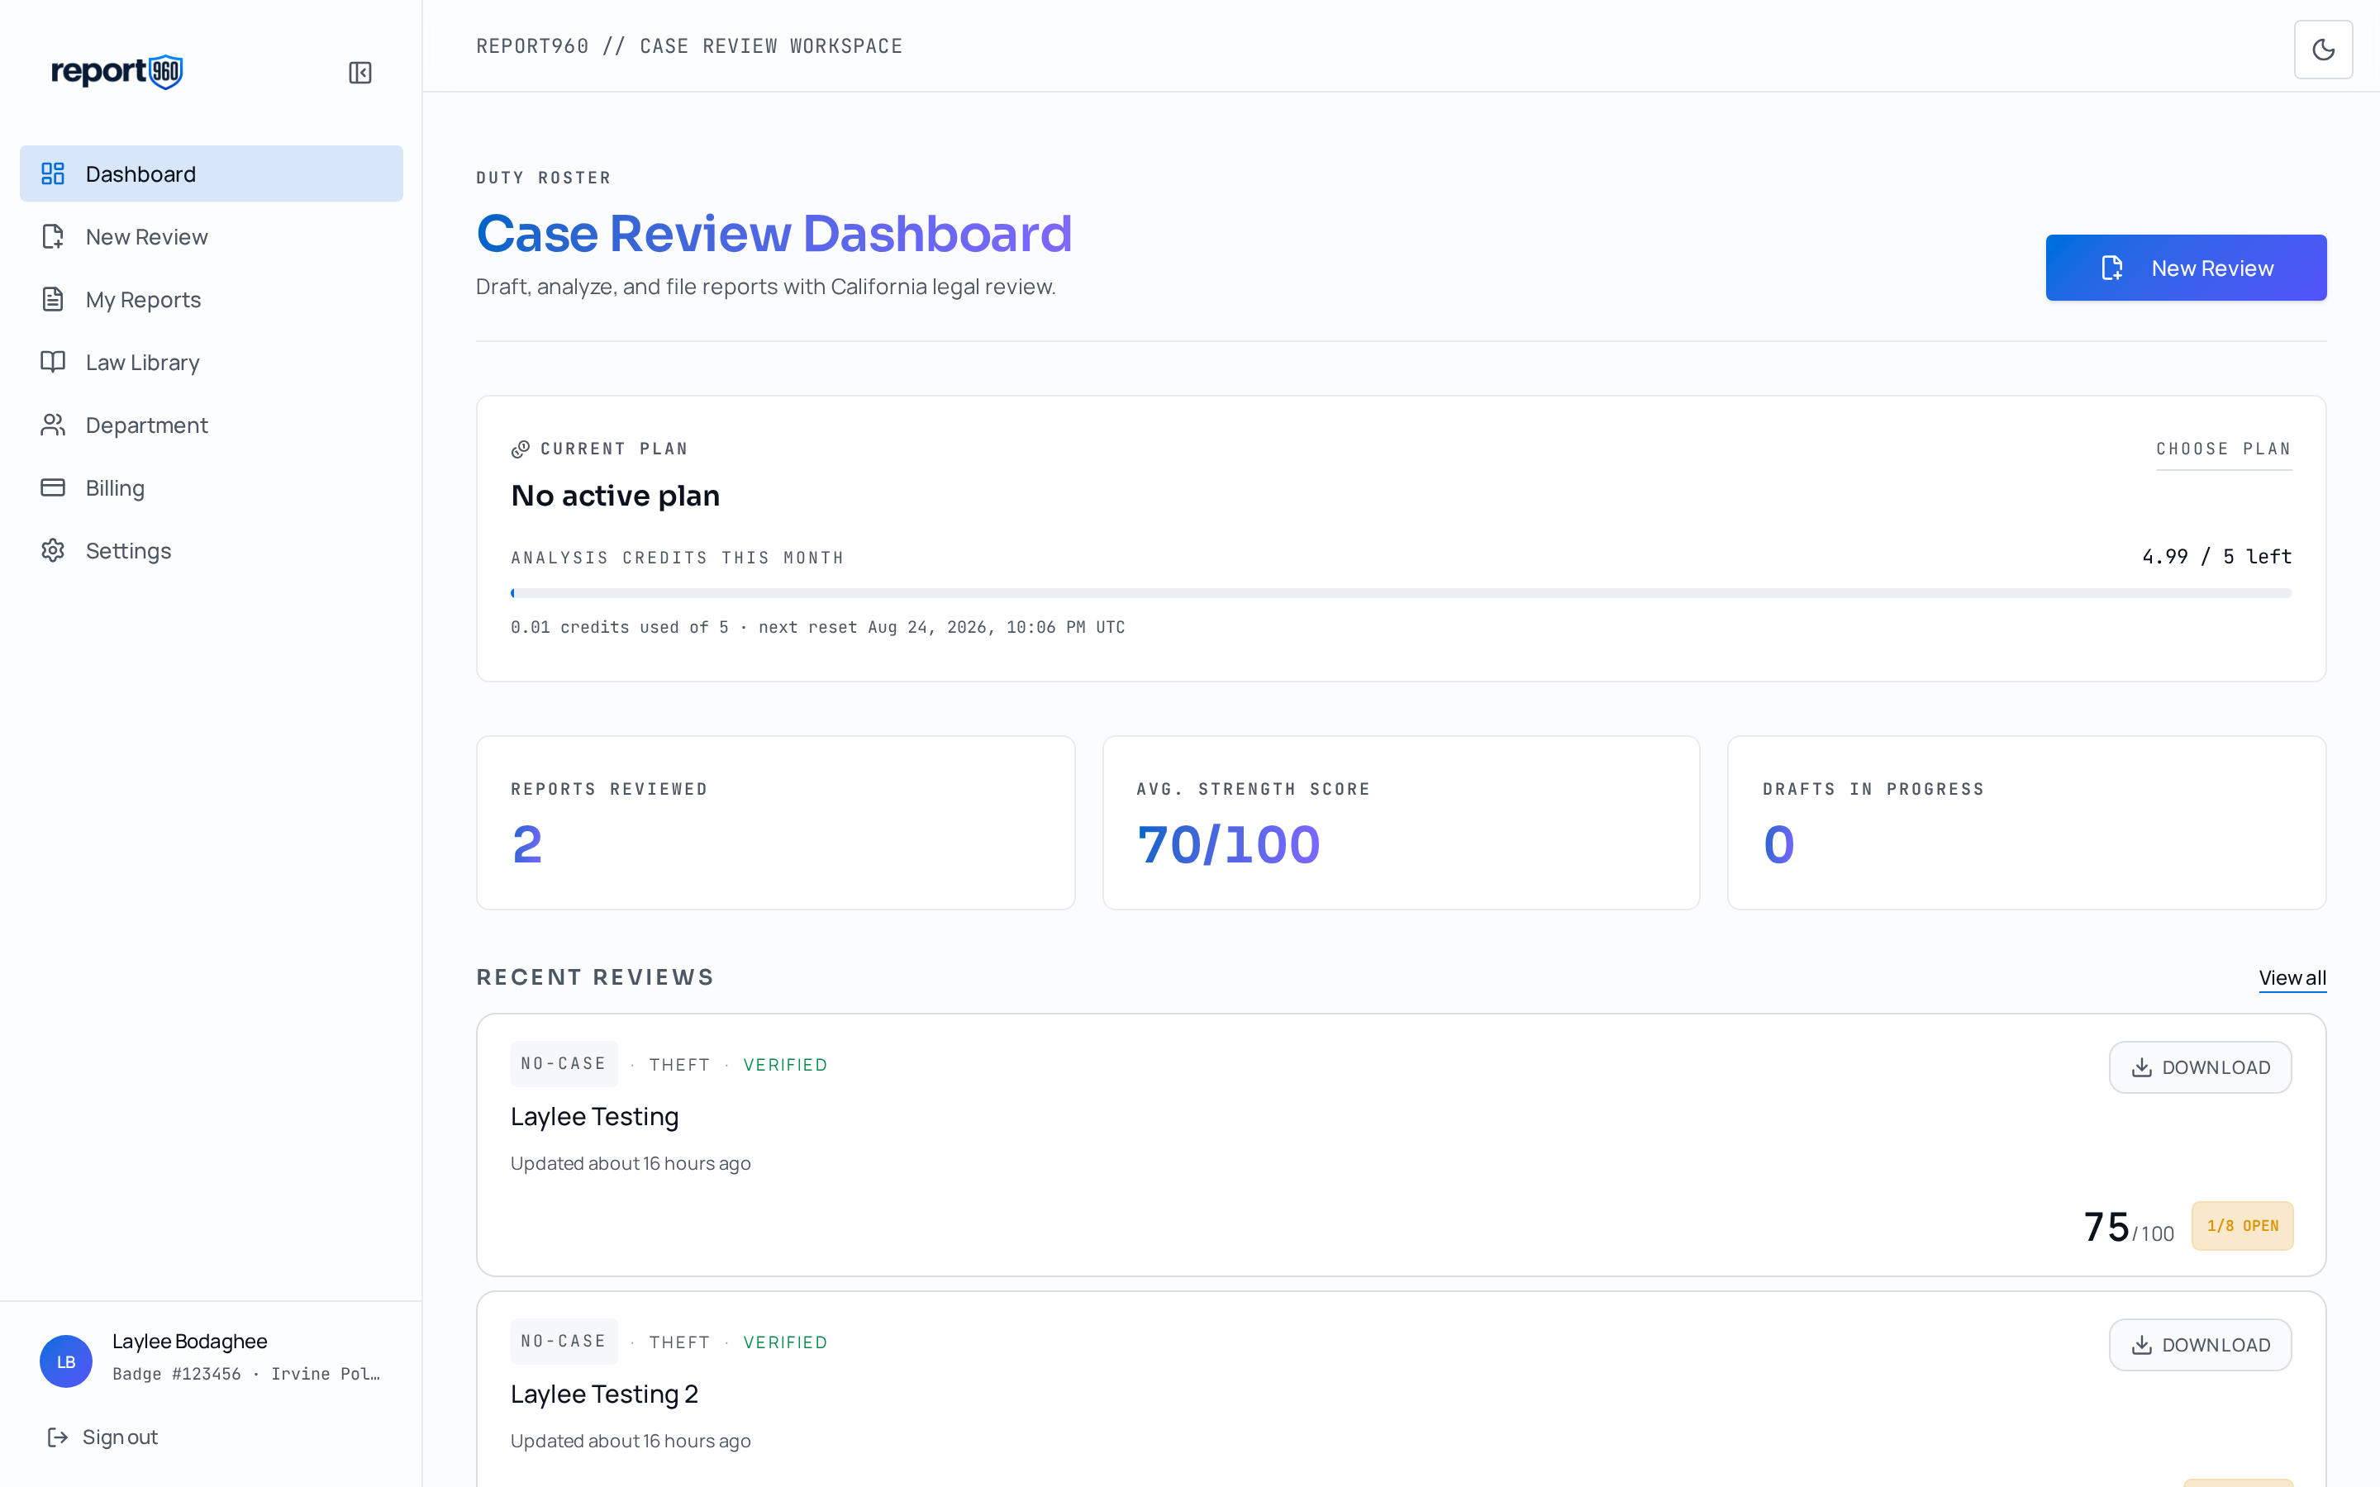Click the LB user avatar
This screenshot has height=1487, width=2380.
[x=66, y=1361]
